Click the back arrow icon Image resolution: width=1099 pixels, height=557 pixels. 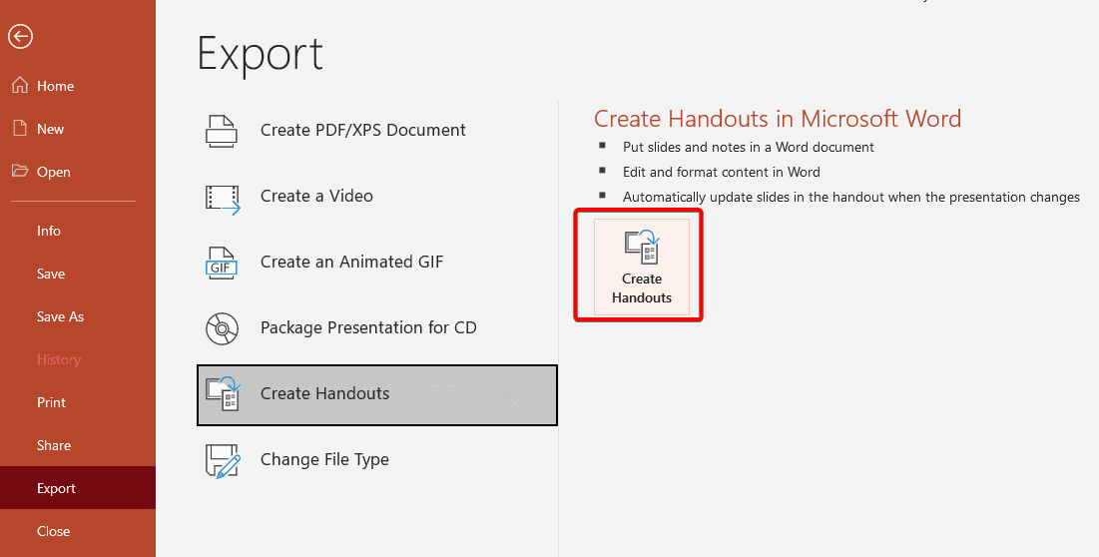[x=20, y=36]
